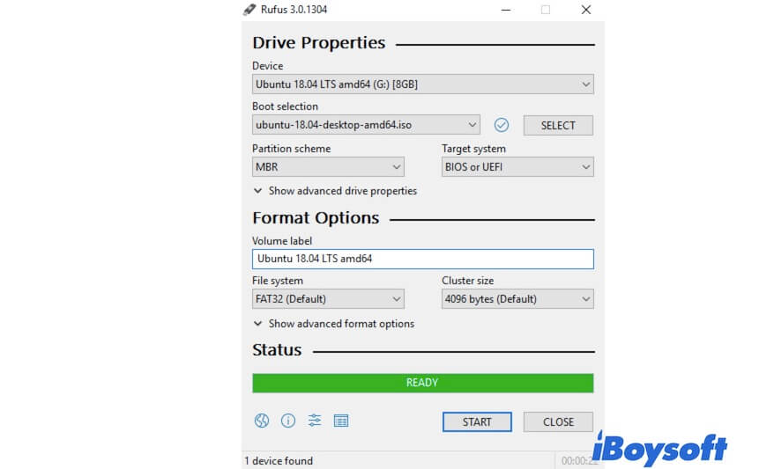
Task: Expand Show advanced drive properties
Action: coord(335,191)
